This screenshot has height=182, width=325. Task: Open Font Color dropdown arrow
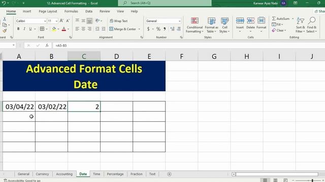(68, 29)
